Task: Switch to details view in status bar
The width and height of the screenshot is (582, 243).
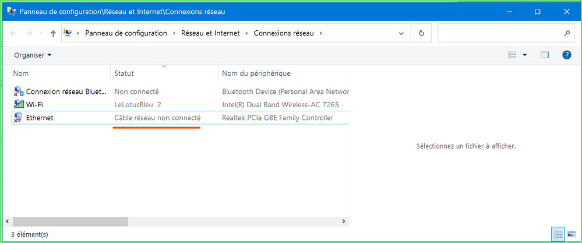Action: pos(559,234)
